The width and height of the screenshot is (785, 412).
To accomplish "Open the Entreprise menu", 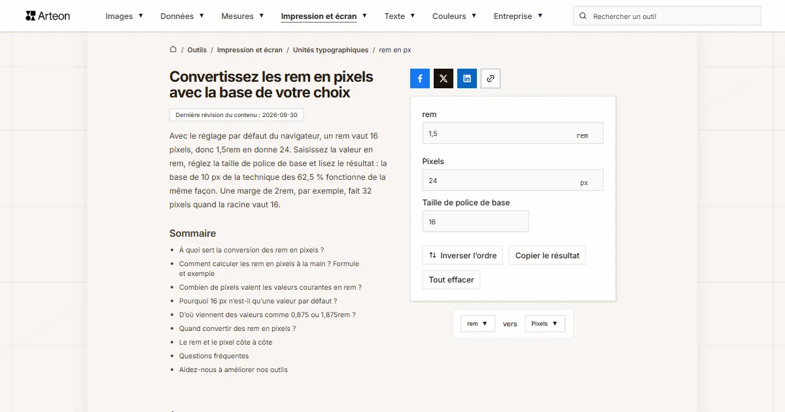I will [518, 16].
